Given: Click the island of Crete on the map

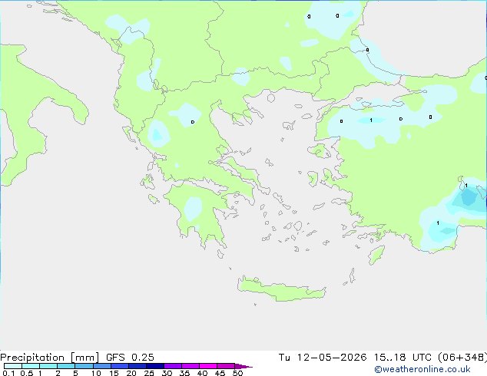Looking at the screenshot, I should pyautogui.click(x=281, y=290).
